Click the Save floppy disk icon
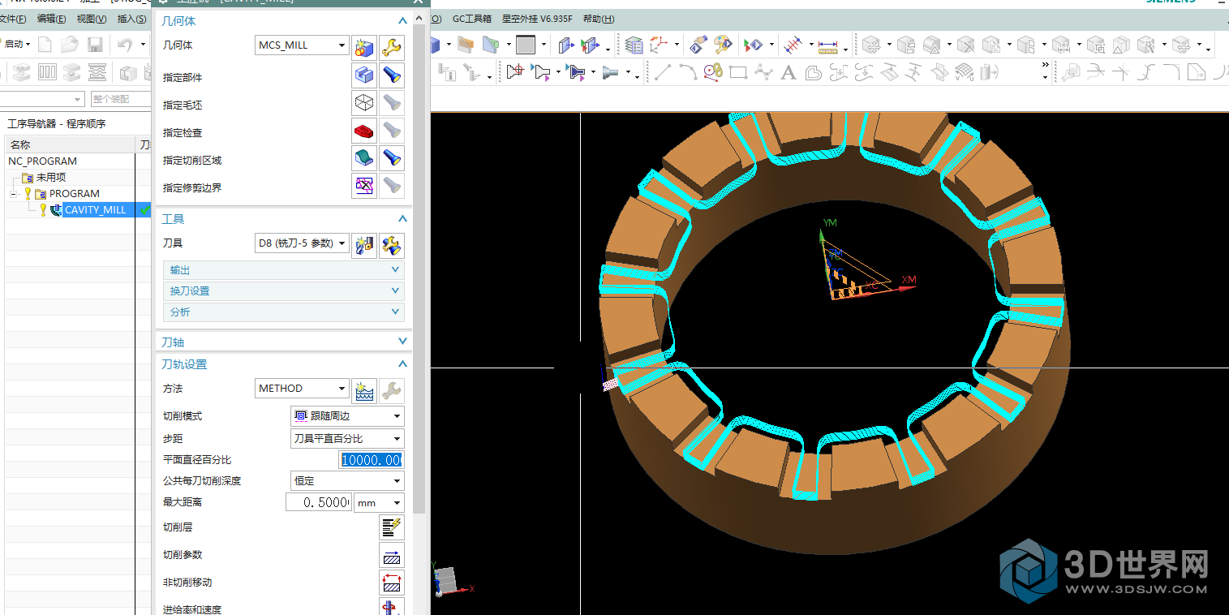Image resolution: width=1229 pixels, height=615 pixels. [x=95, y=45]
